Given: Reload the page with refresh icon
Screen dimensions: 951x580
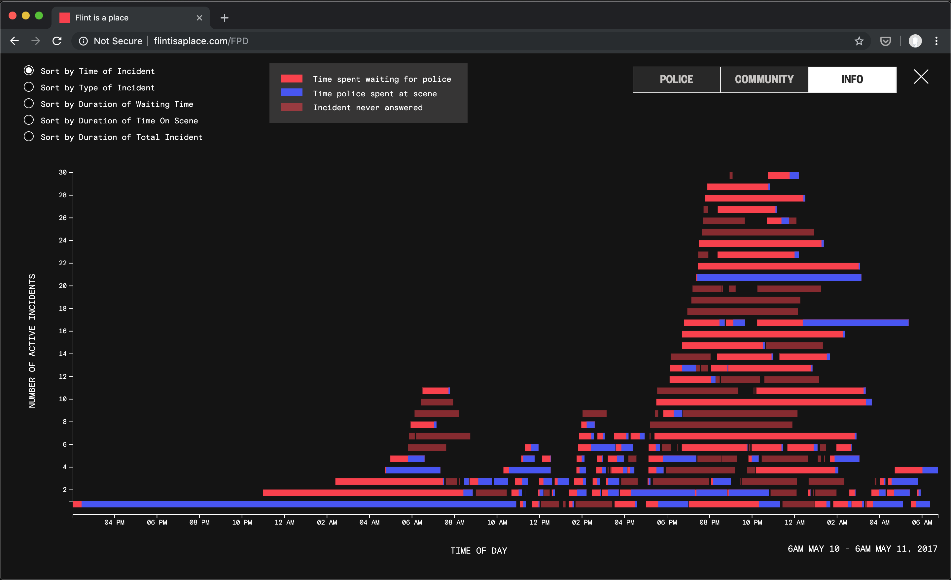Looking at the screenshot, I should (57, 41).
